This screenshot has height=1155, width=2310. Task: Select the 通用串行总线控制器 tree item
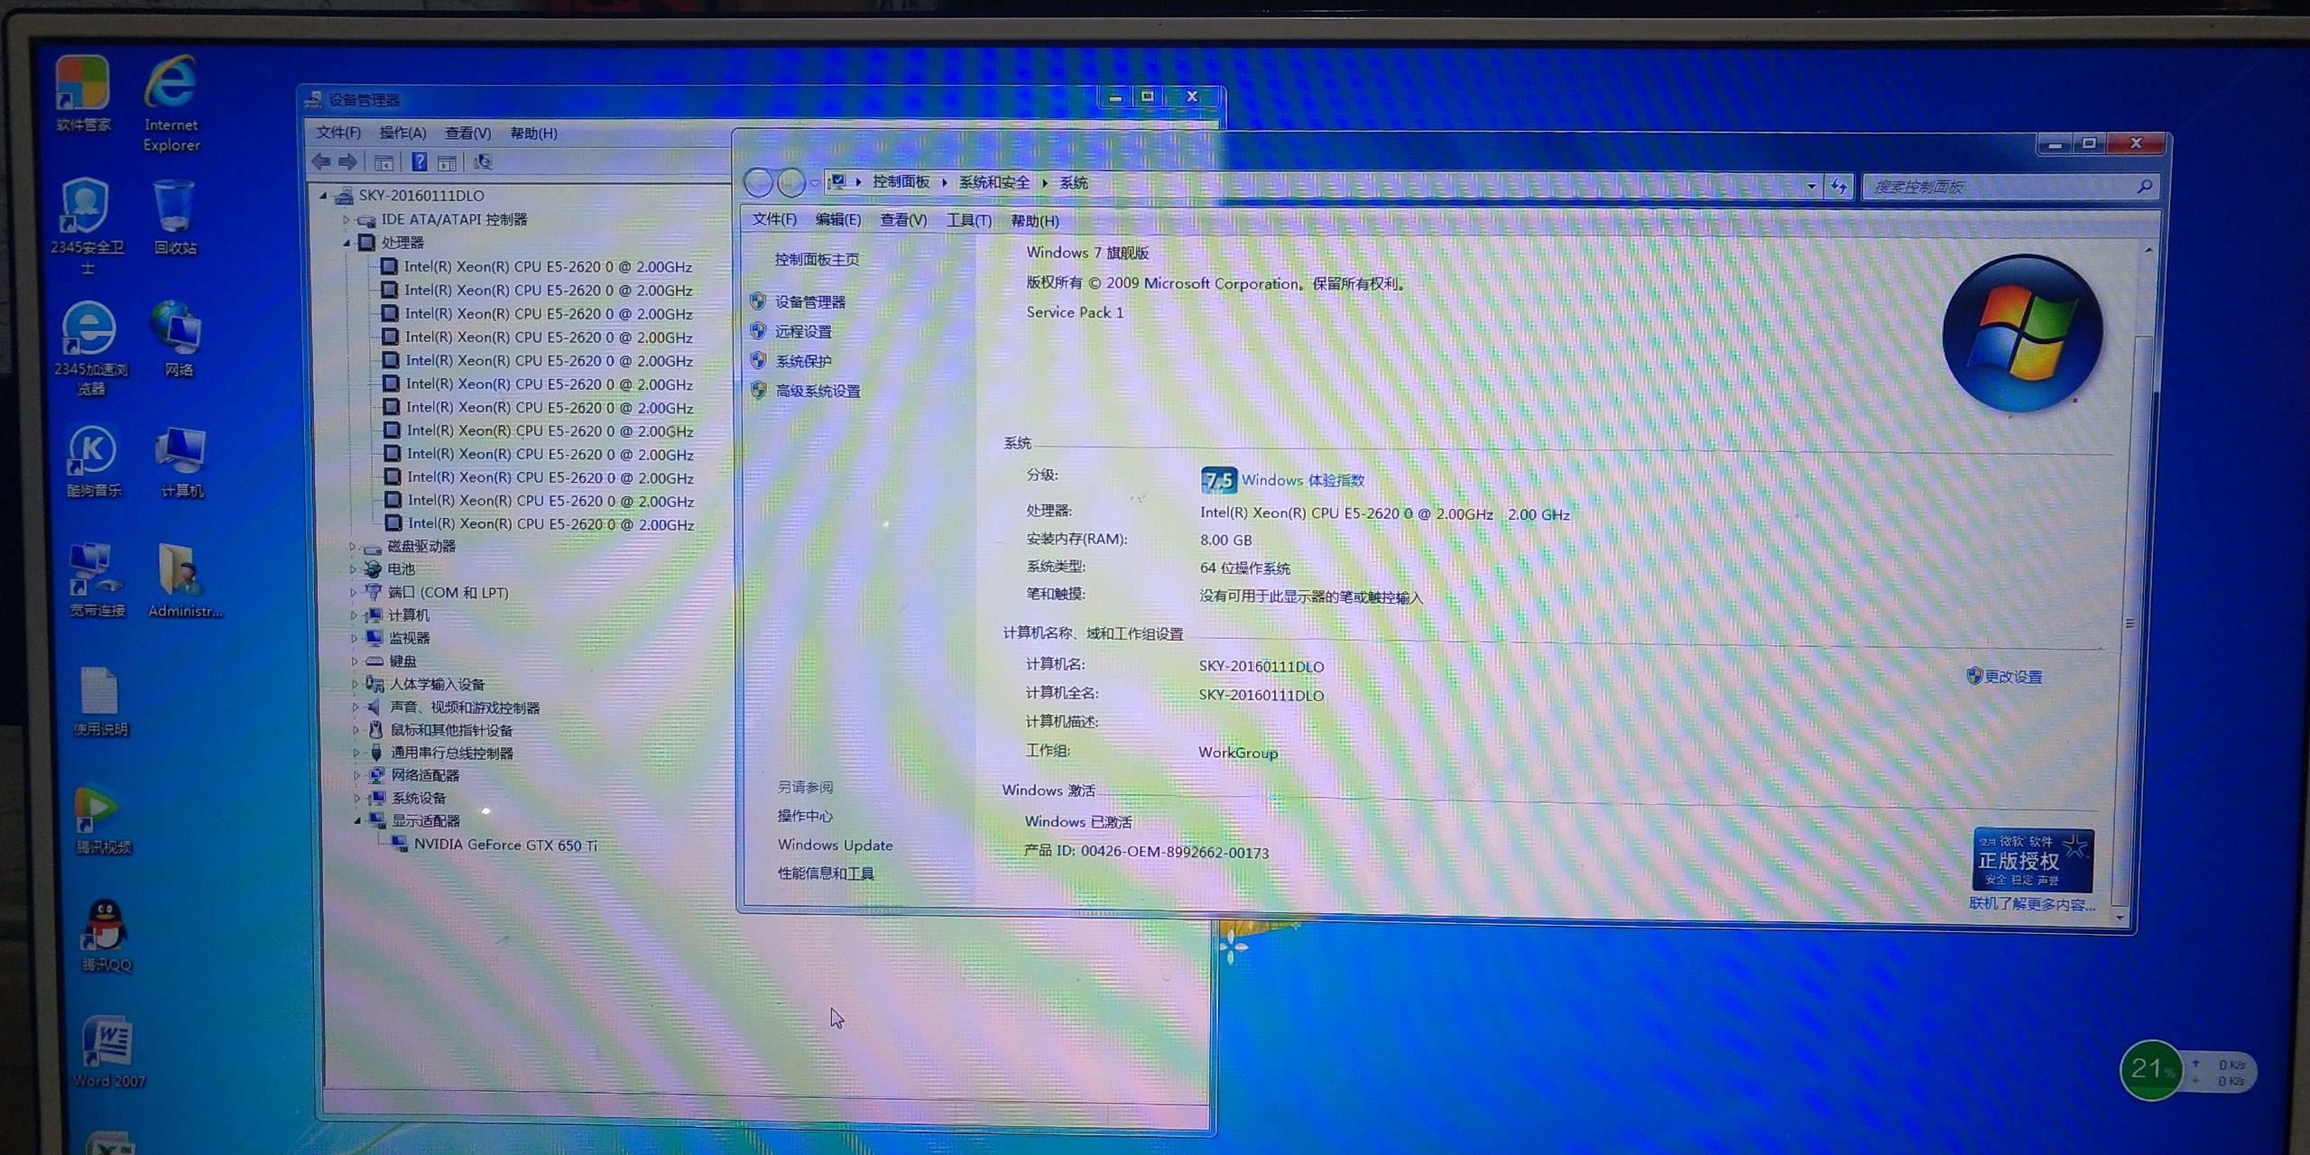click(451, 753)
